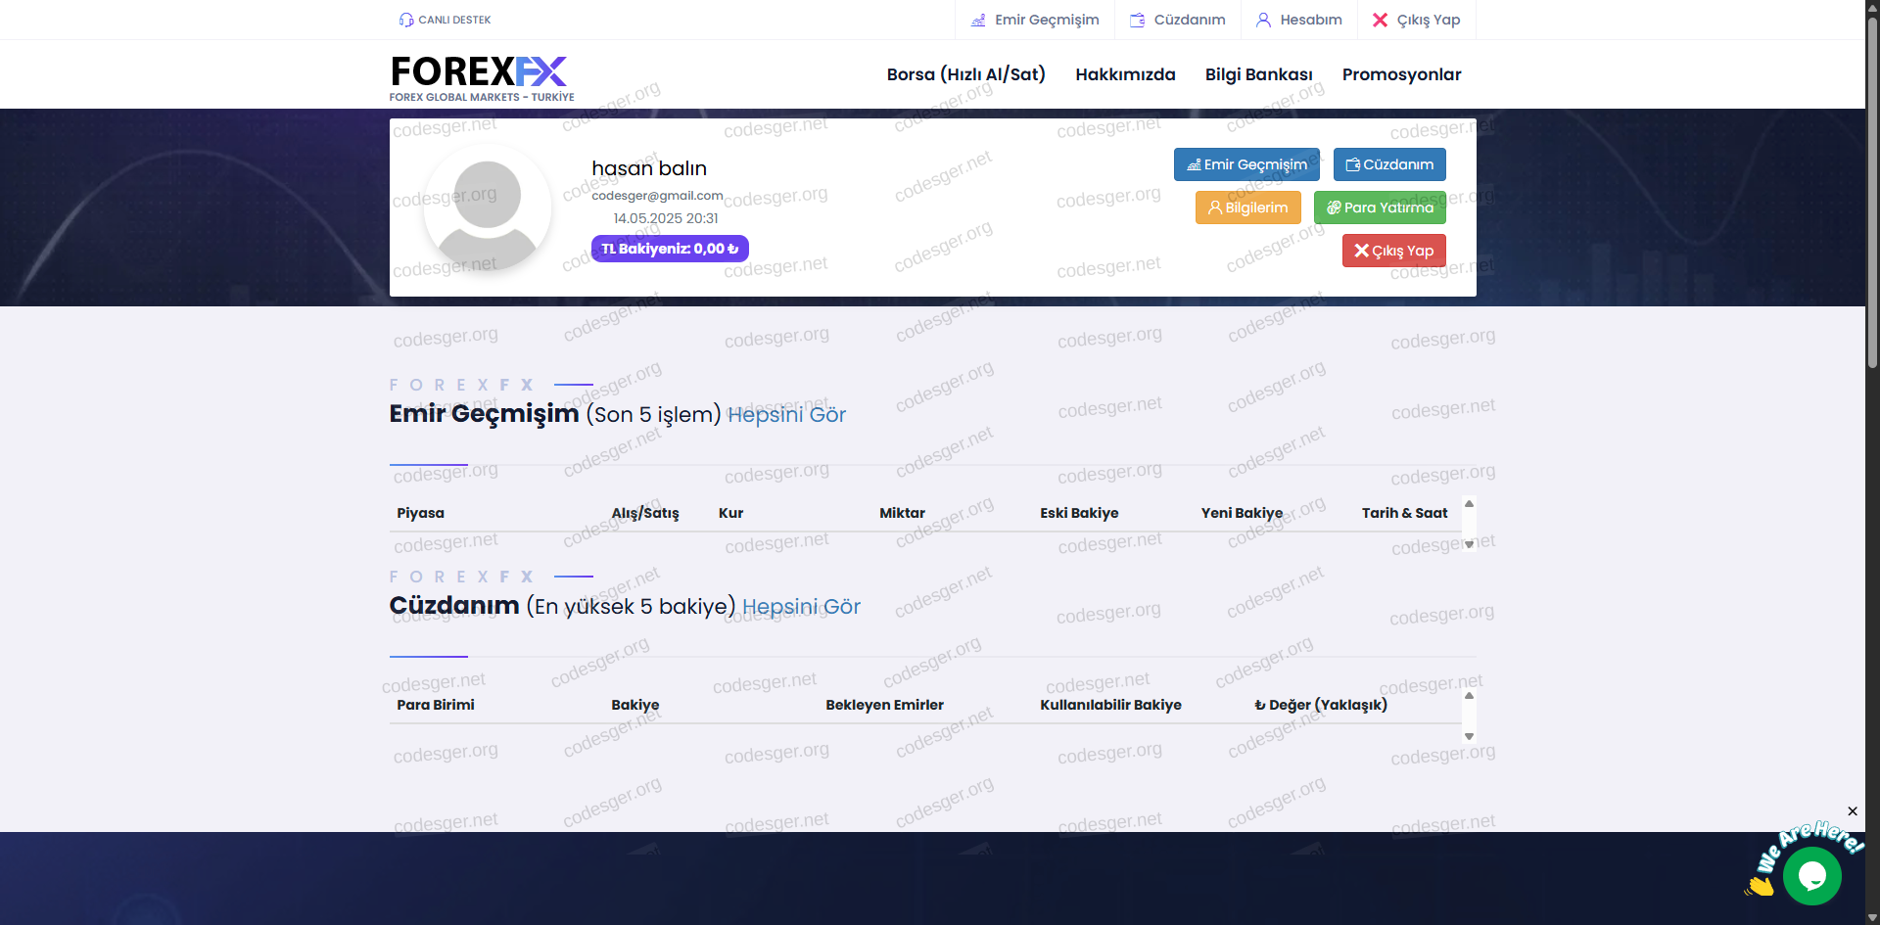Open the orange Bilgilerim button

[x=1247, y=208]
